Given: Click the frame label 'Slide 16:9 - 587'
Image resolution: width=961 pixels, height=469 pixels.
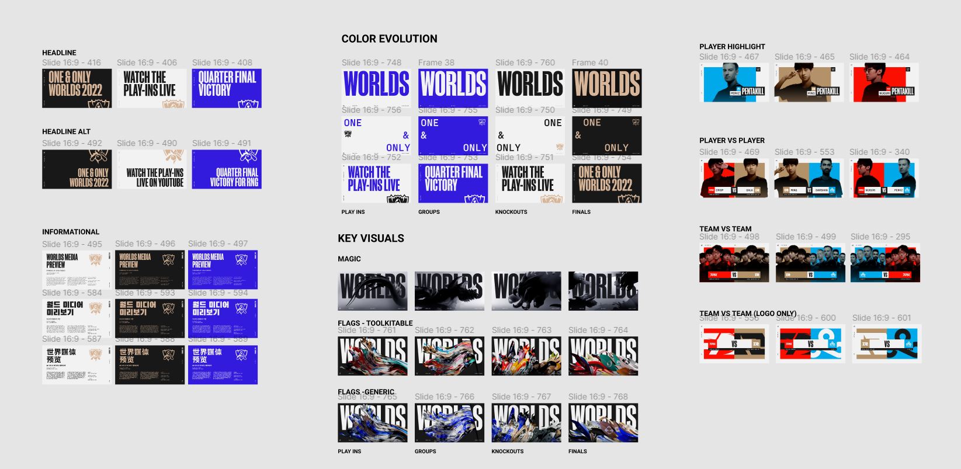Looking at the screenshot, I should (x=72, y=339).
